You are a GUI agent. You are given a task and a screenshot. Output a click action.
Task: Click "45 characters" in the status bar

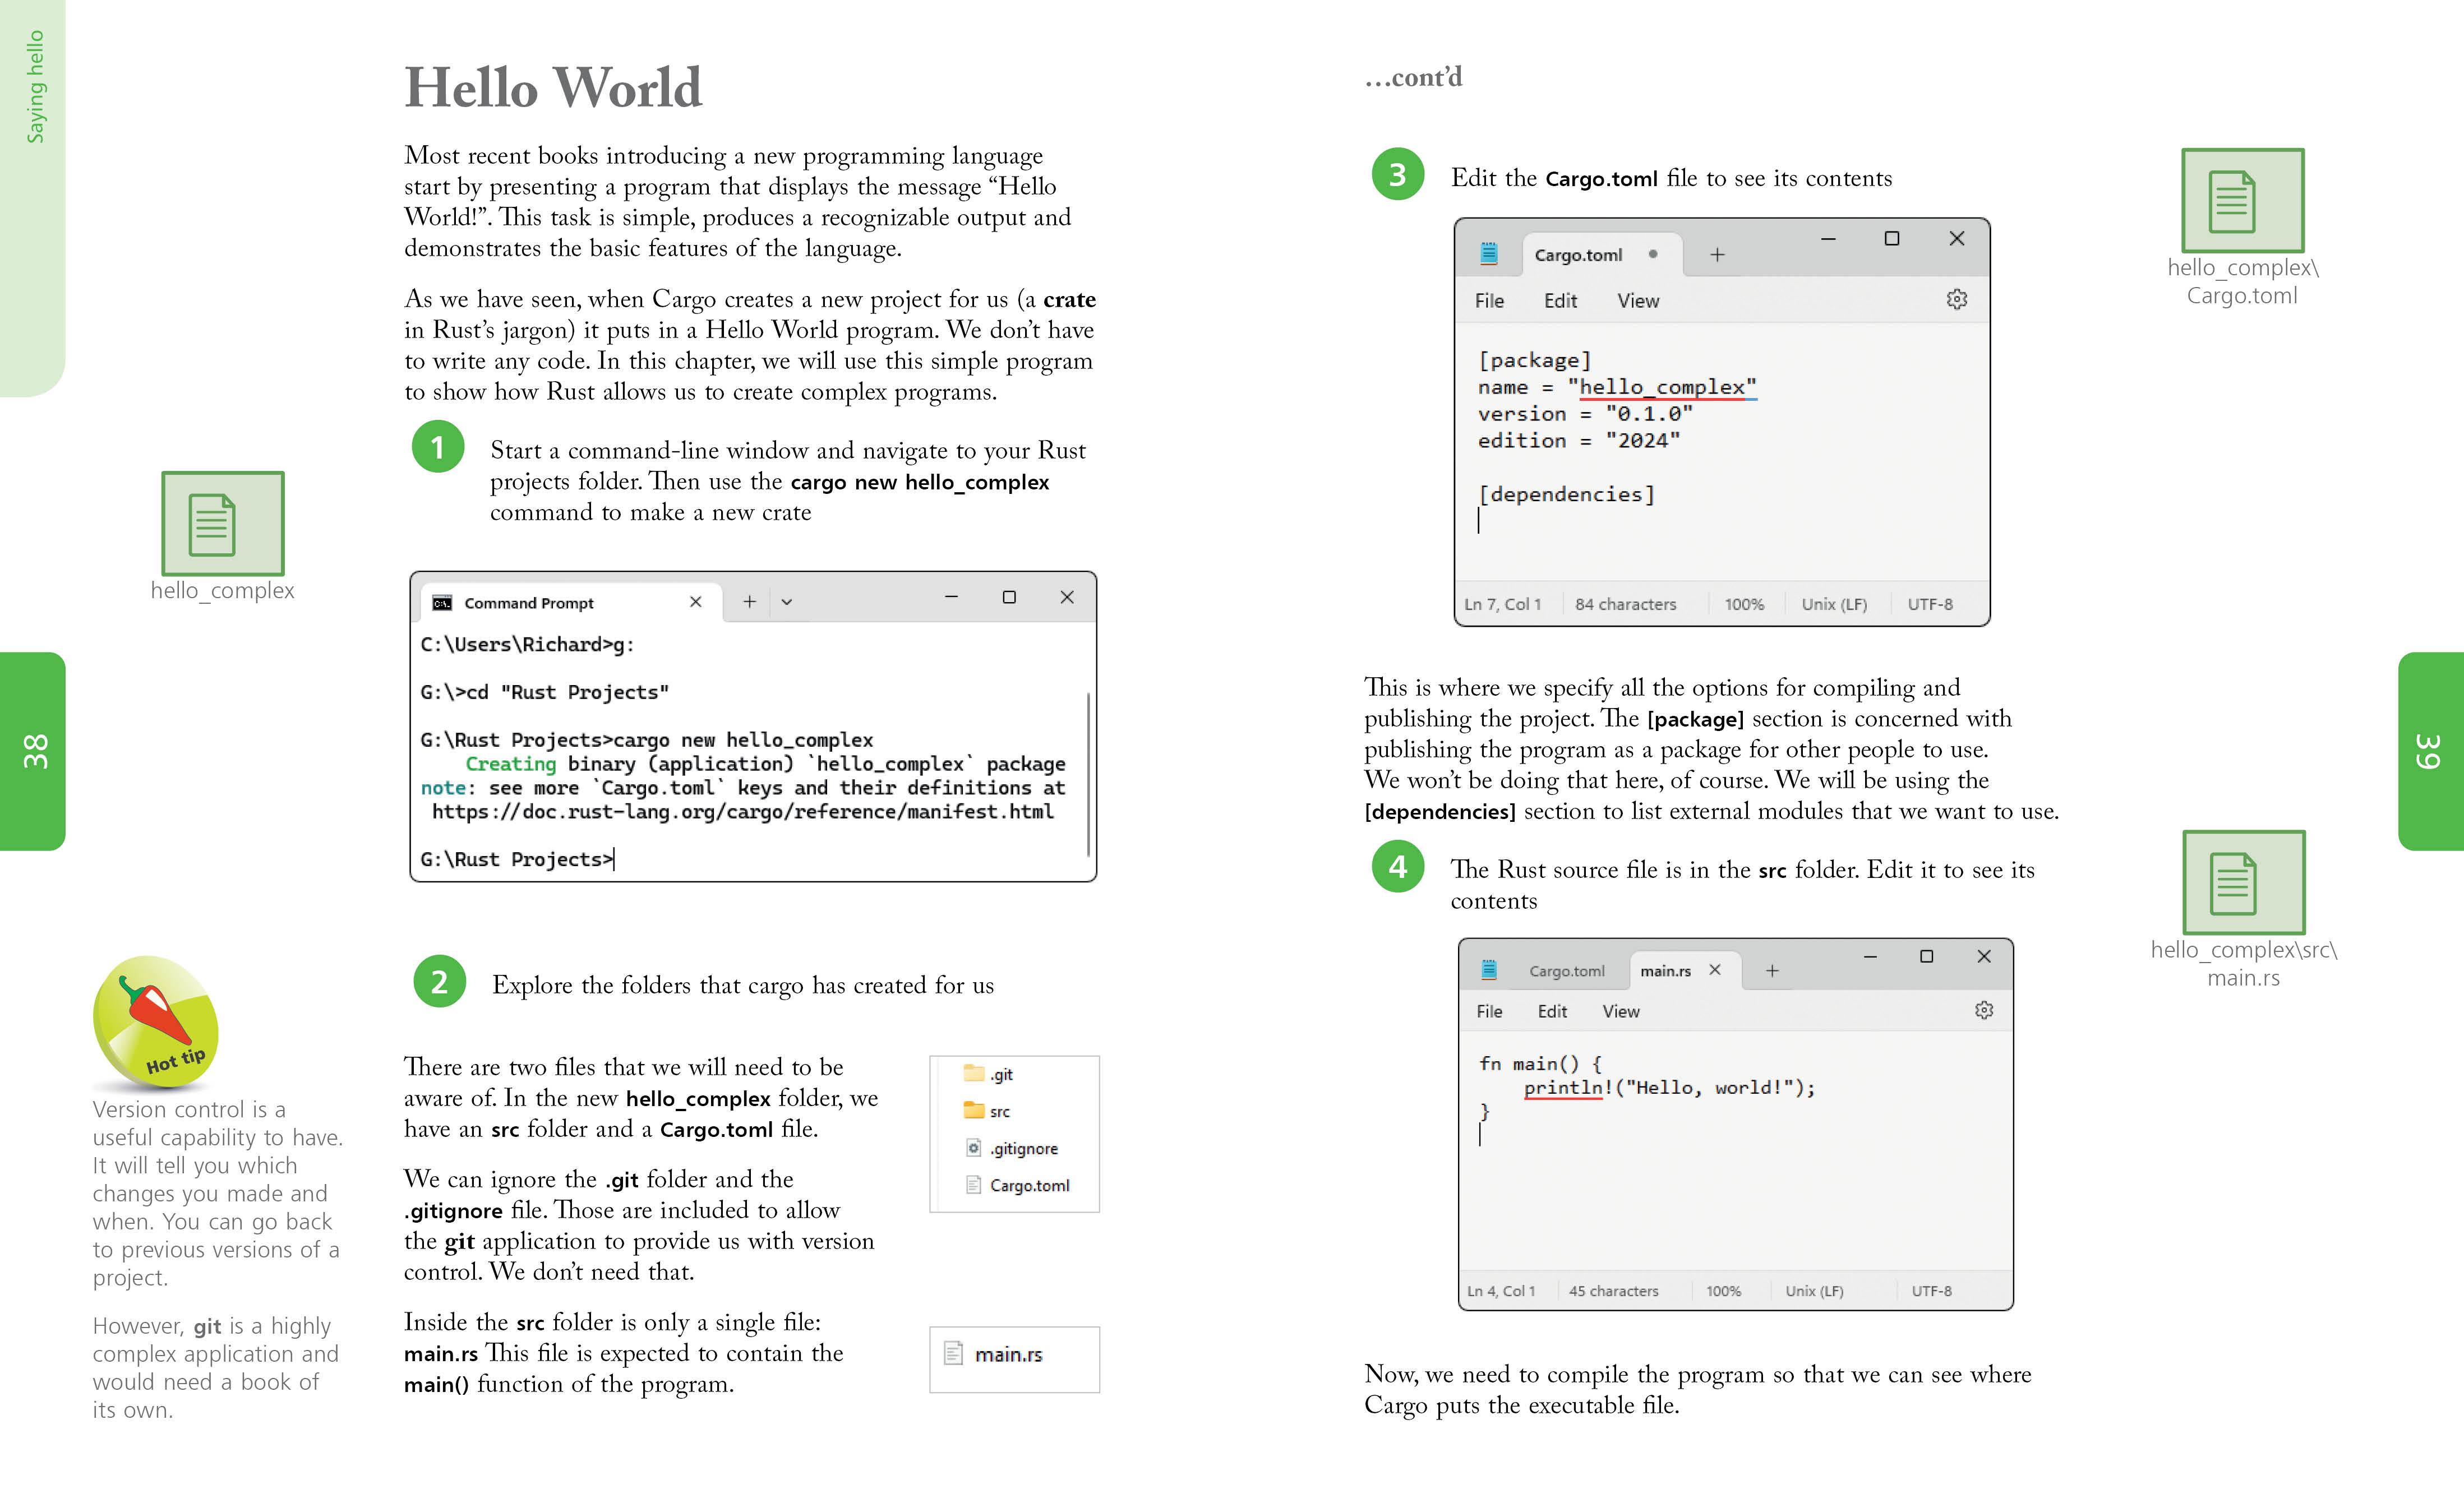click(1613, 1291)
